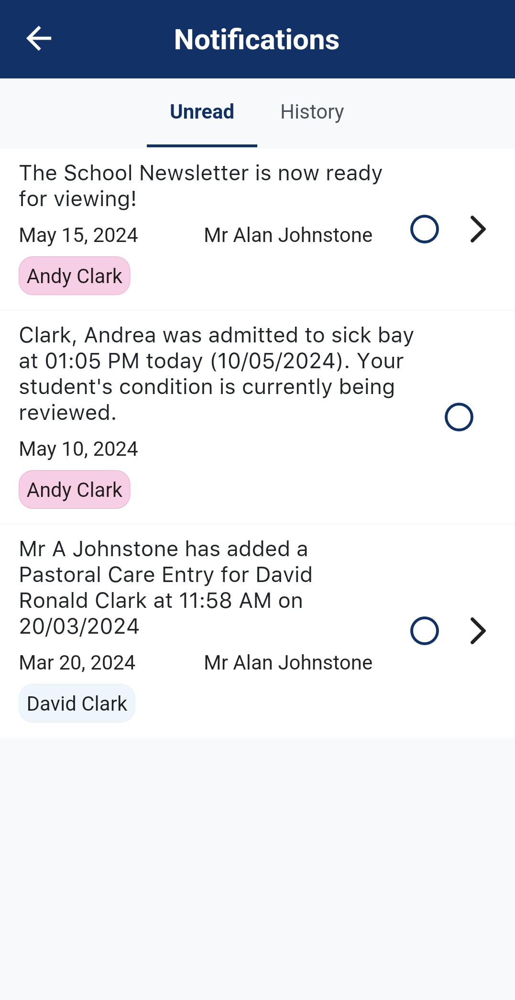This screenshot has width=515, height=1000.
Task: Open the Pastoral Care Entry message text
Action: pyautogui.click(x=165, y=588)
